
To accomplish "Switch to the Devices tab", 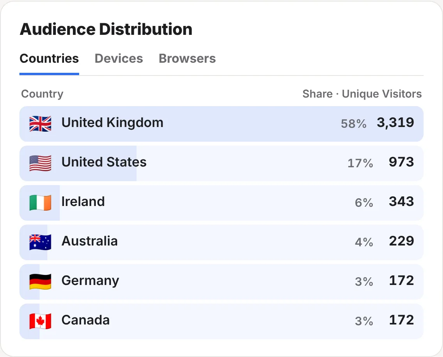I will [x=119, y=58].
